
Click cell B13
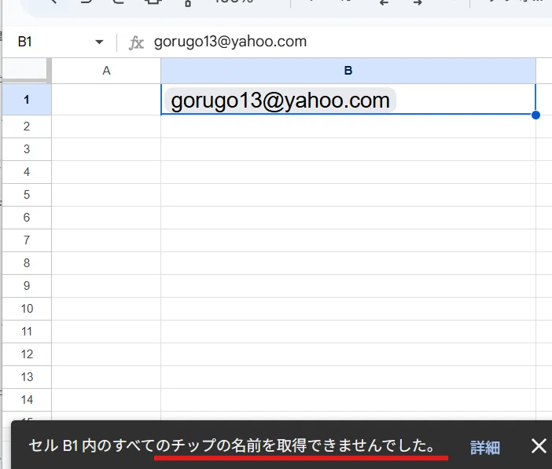348,377
